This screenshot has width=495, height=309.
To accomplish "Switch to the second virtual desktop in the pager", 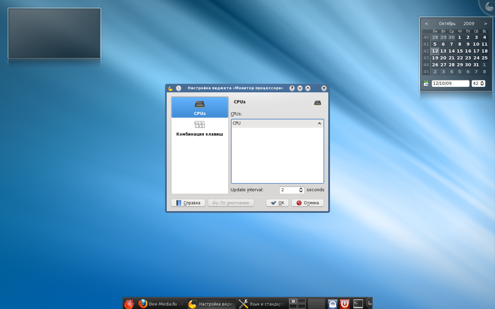I will coord(302,301).
